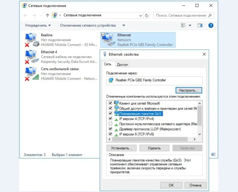Click the 'Сетевые подключения' breadcrumb path
The width and height of the screenshot is (238, 192).
point(82,15)
